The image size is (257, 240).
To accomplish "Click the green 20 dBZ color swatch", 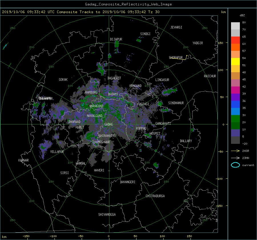I will (235, 118).
